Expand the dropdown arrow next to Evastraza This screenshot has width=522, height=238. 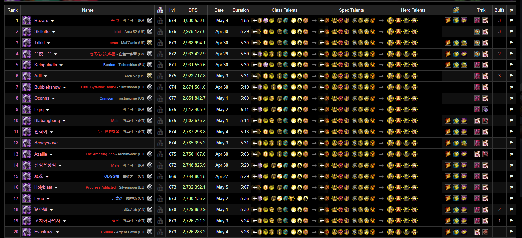click(58, 232)
